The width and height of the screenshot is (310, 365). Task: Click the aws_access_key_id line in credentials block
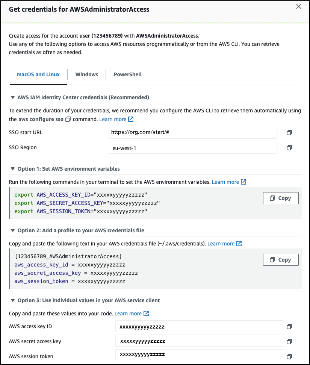click(x=70, y=265)
